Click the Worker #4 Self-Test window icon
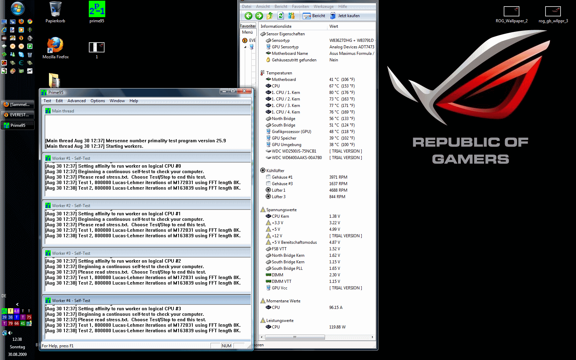 (48, 301)
